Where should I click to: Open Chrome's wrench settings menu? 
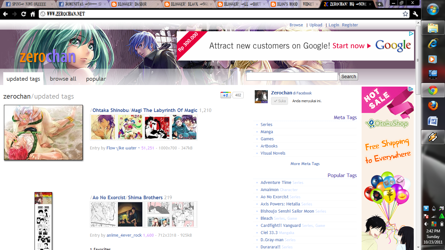(415, 14)
